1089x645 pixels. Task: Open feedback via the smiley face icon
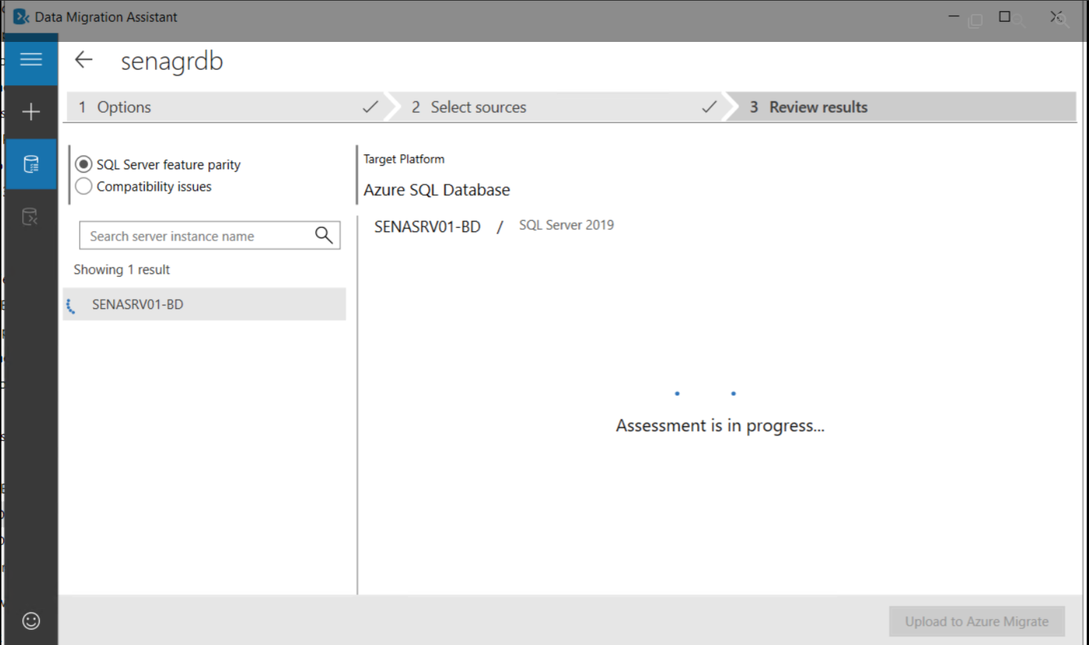tap(30, 621)
